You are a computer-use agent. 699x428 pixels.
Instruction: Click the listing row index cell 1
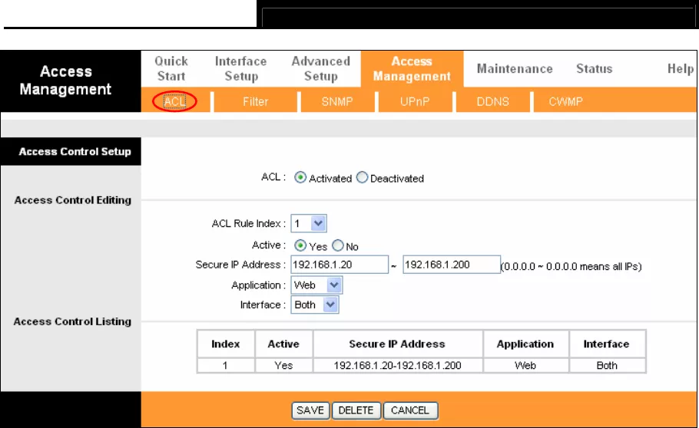coord(226,366)
